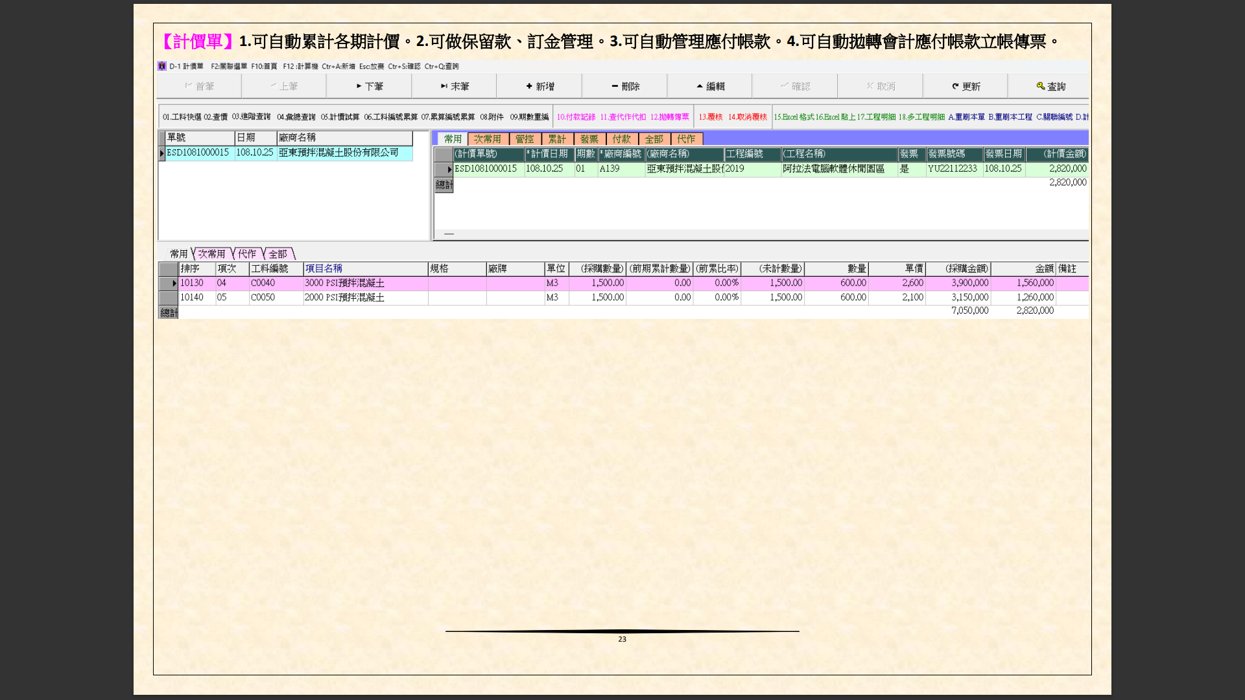
Task: Run 05.計價試算 calculation
Action: coord(340,117)
